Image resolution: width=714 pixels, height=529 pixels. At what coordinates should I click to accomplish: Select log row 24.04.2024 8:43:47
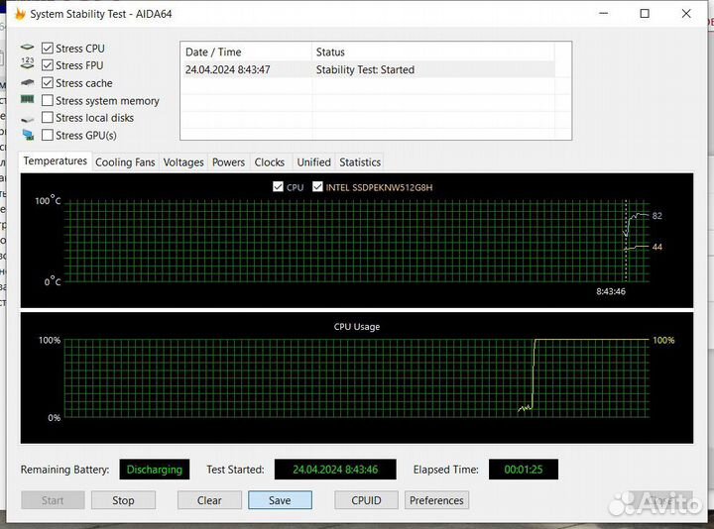[x=368, y=69]
